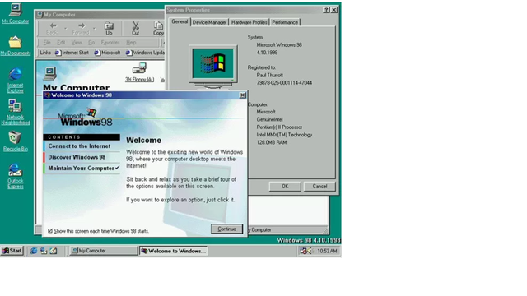527x296 pixels.
Task: Click the 10:53 AM system clock
Action: [327, 251]
